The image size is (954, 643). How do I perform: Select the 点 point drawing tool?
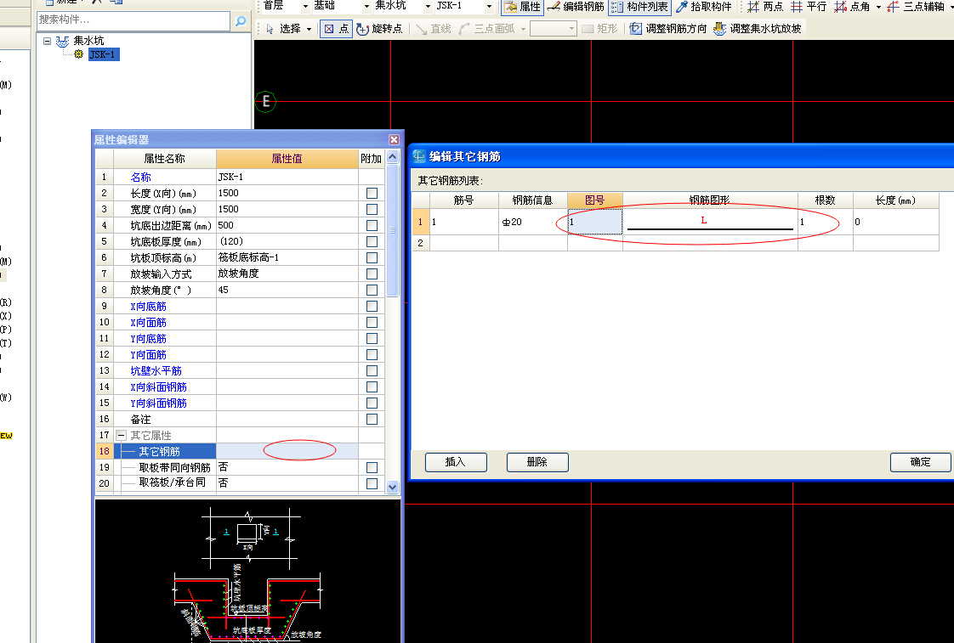coord(337,29)
